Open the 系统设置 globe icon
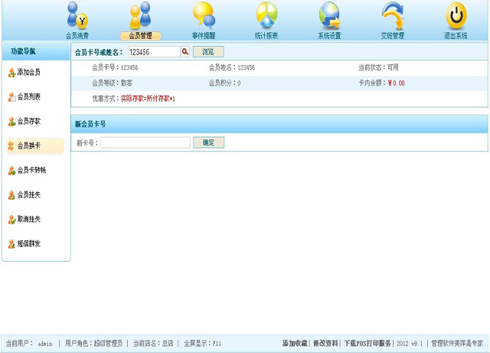This screenshot has height=353, width=490. coord(330,15)
